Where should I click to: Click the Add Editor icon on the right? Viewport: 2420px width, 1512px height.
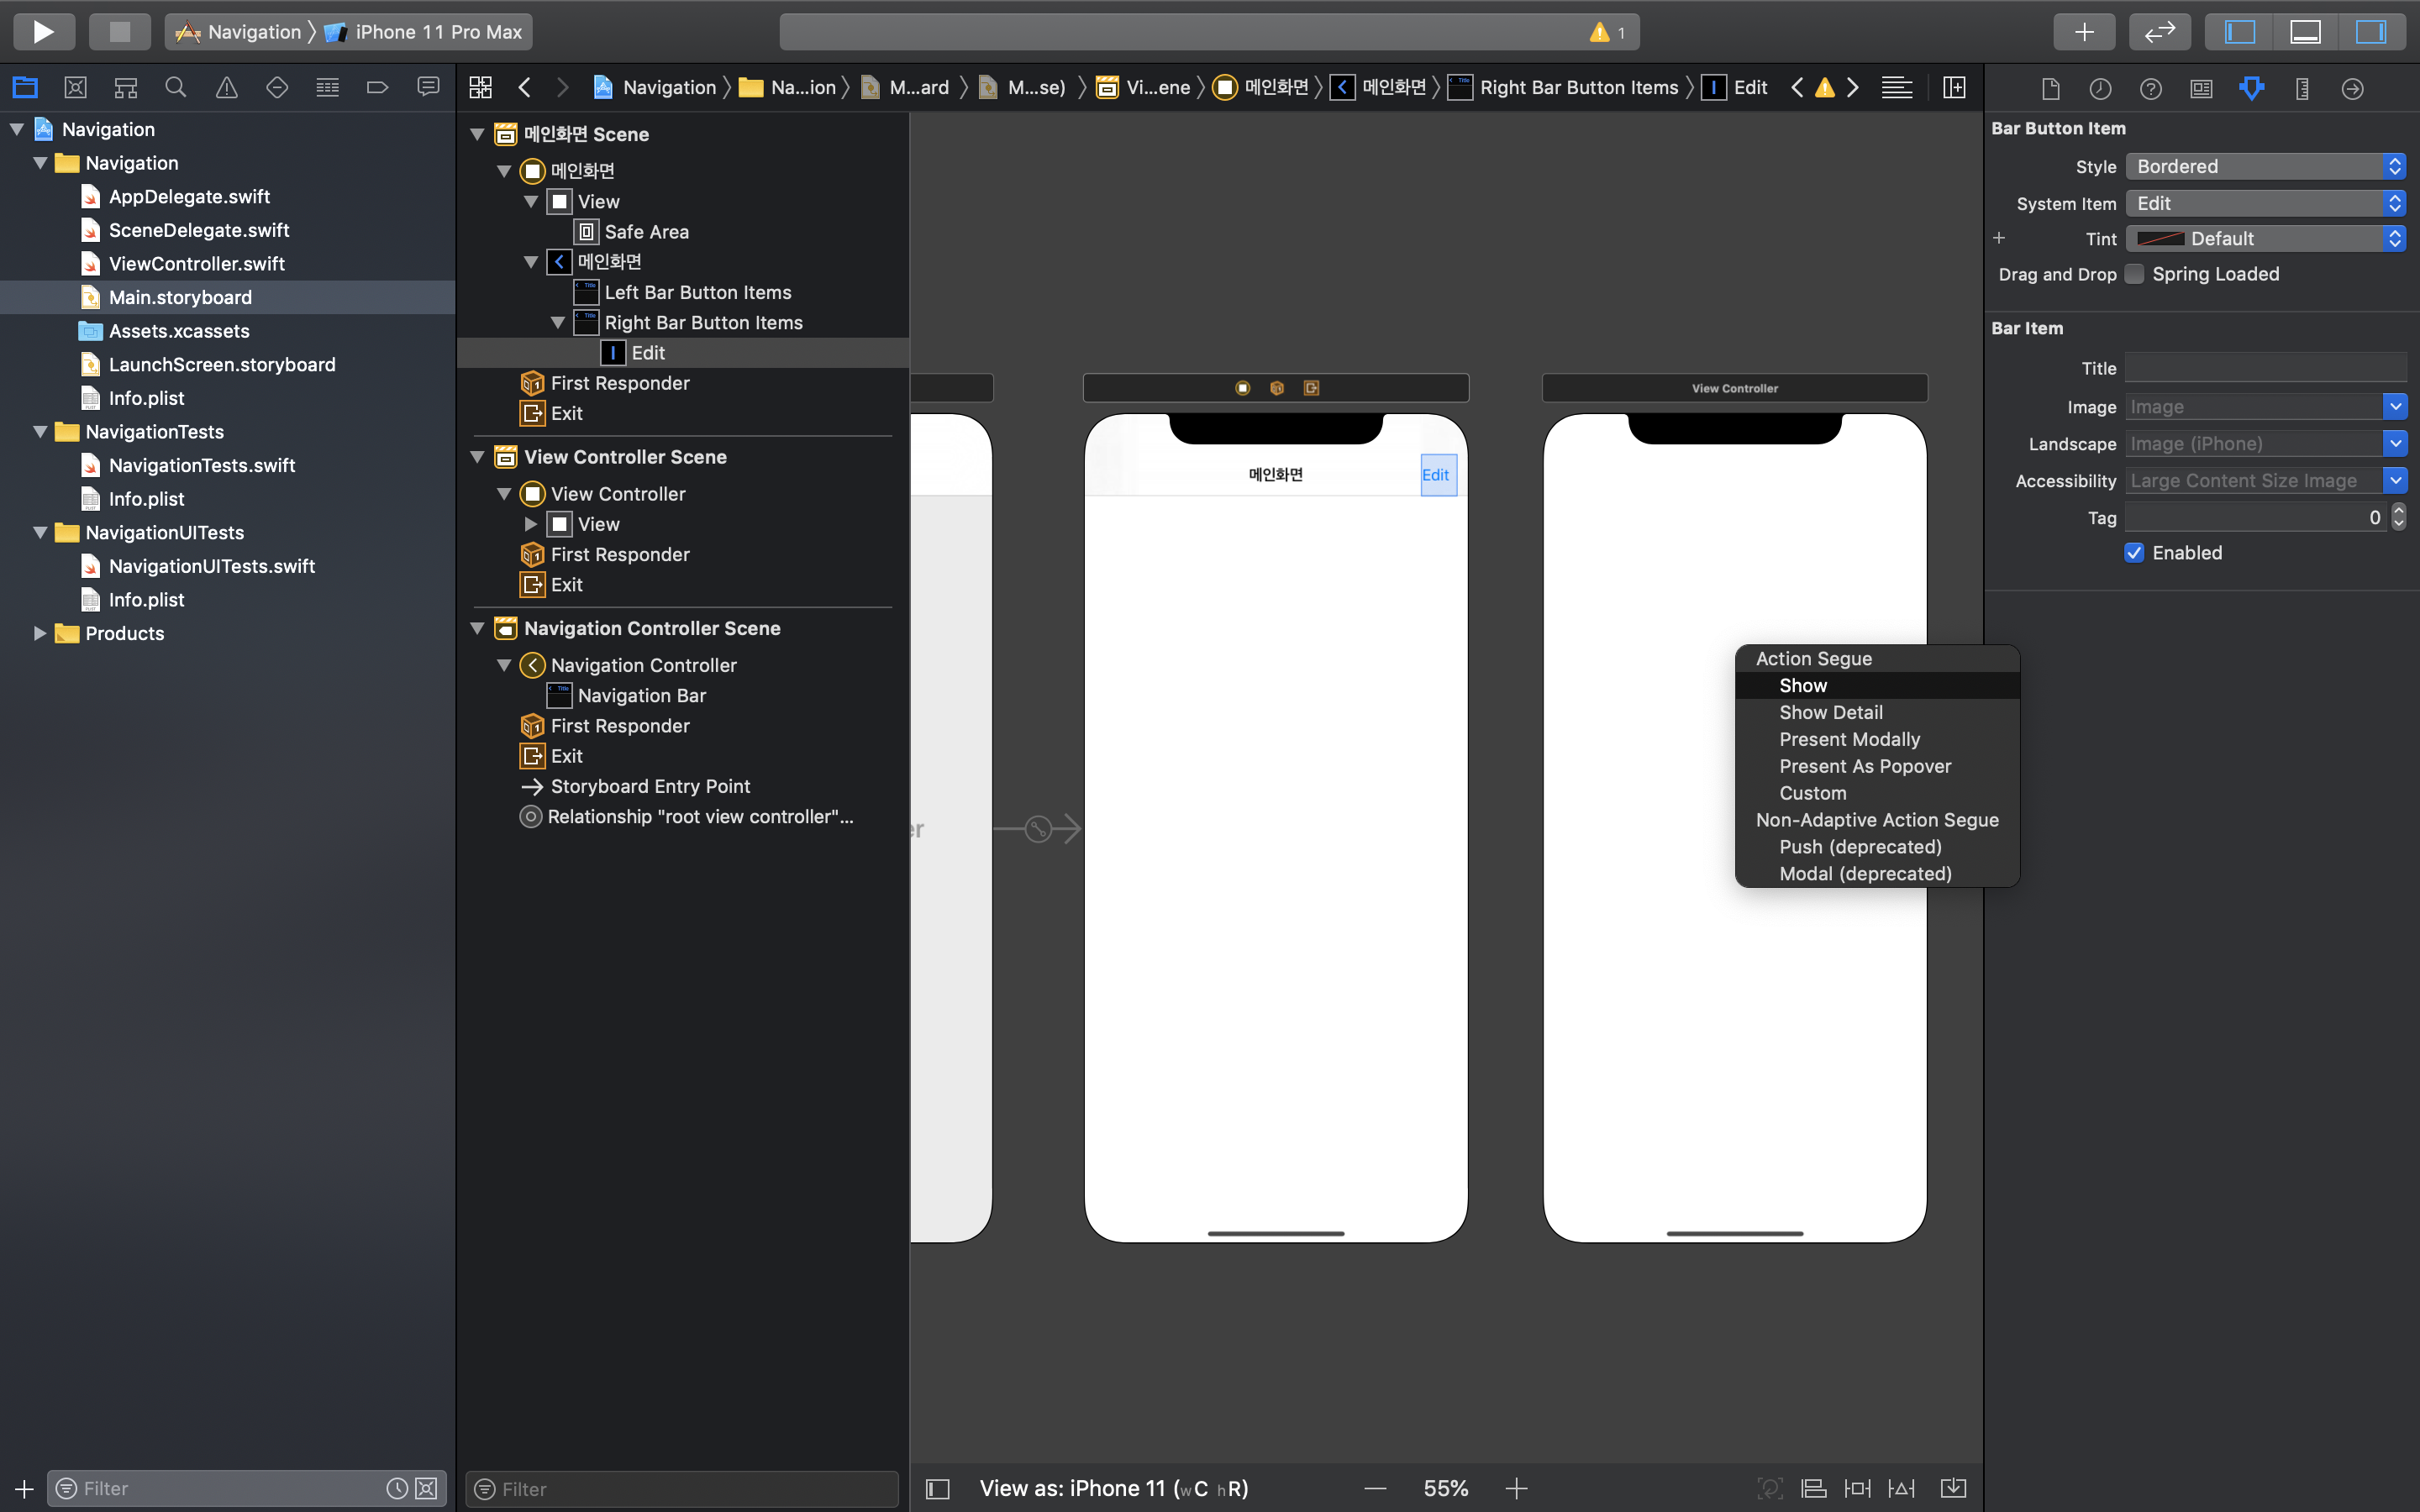coord(1954,88)
